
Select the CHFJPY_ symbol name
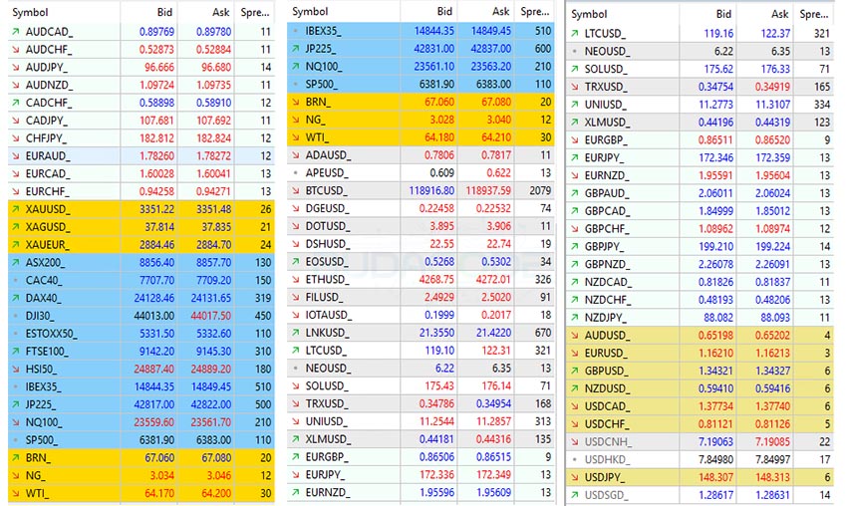47,138
